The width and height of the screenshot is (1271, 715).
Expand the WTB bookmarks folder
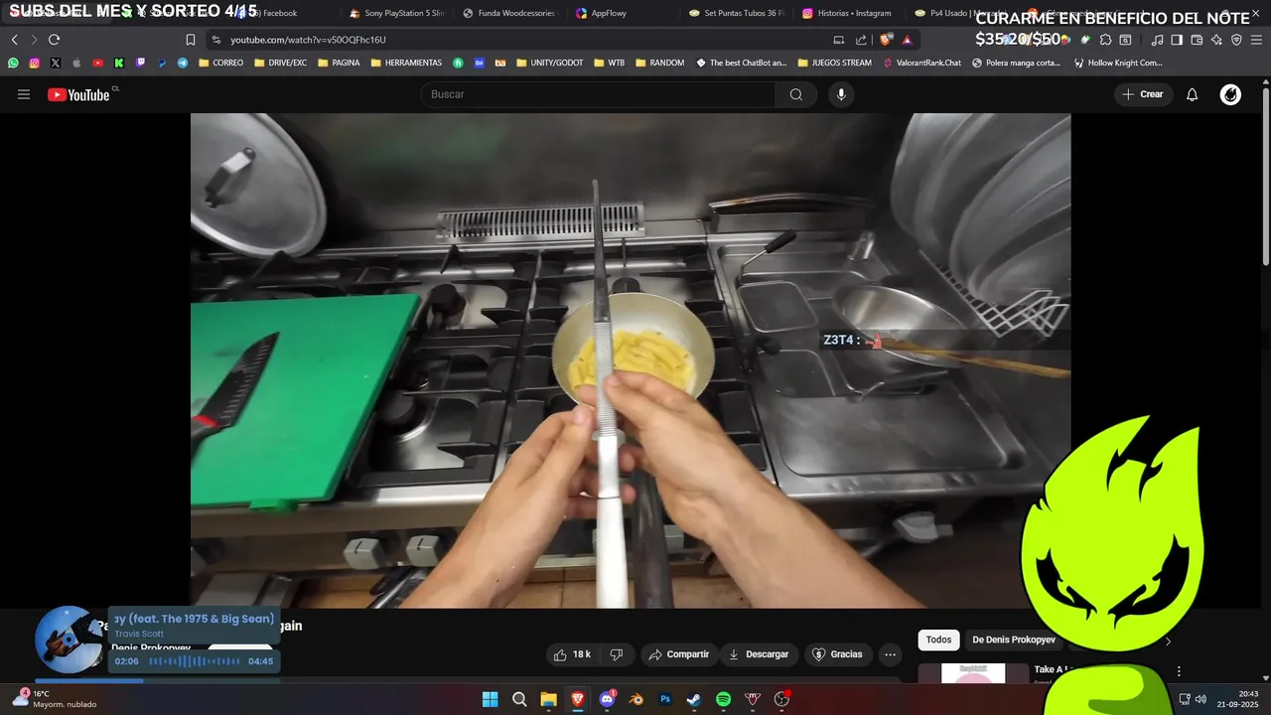[x=610, y=63]
